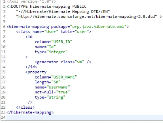Click the xml version declaration on line 1

31,1
